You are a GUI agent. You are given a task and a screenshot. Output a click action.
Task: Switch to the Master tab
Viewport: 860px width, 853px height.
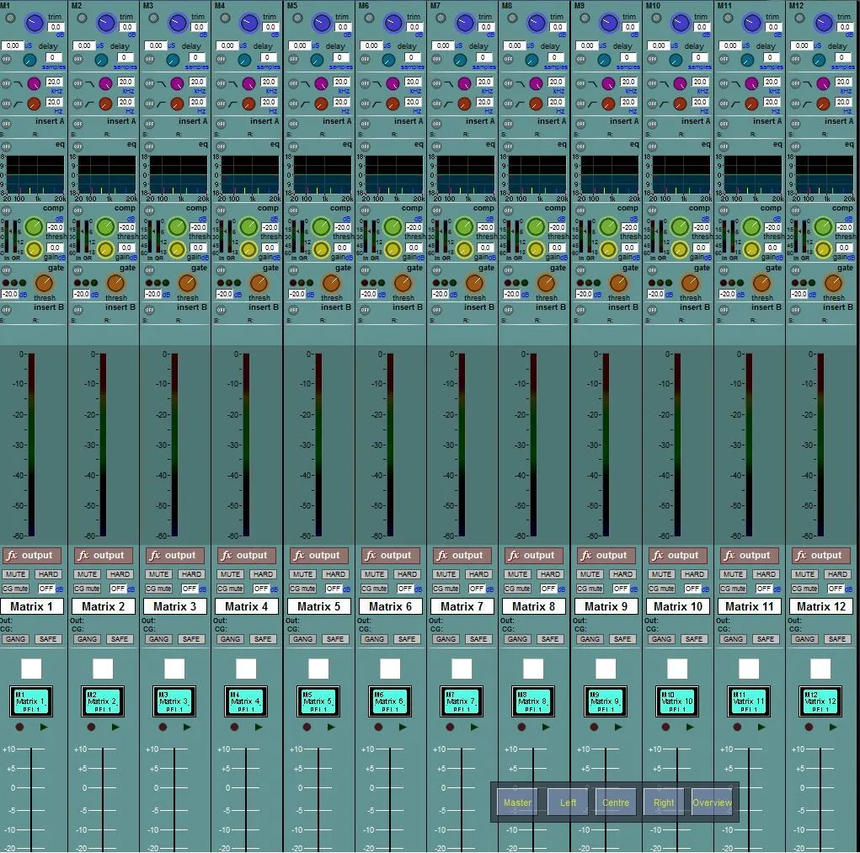pos(517,802)
